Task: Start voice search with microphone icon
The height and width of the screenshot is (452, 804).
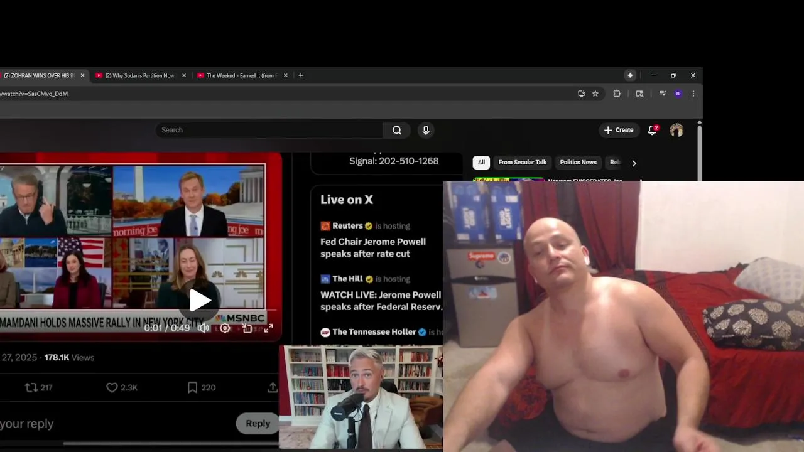Action: [x=426, y=130]
